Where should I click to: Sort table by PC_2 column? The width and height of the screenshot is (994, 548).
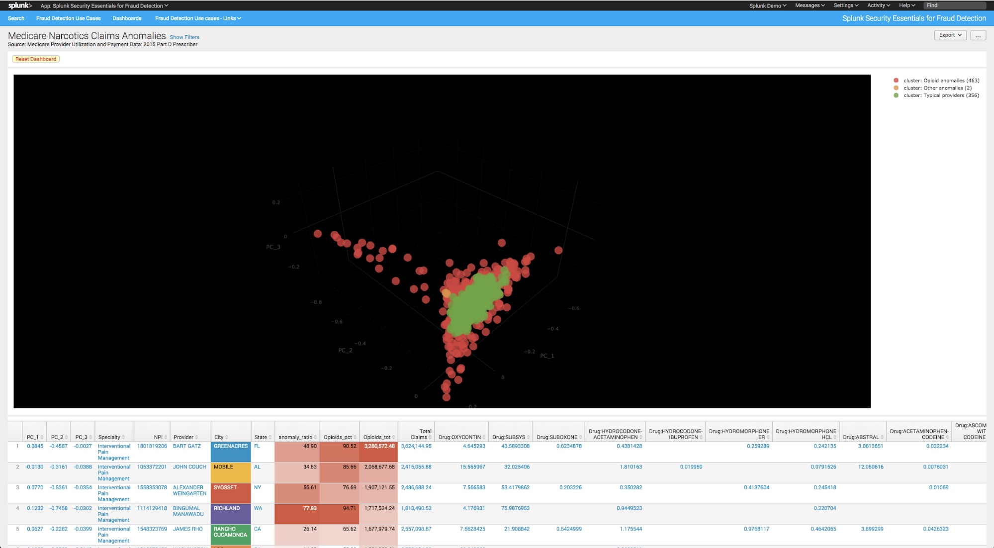[59, 437]
